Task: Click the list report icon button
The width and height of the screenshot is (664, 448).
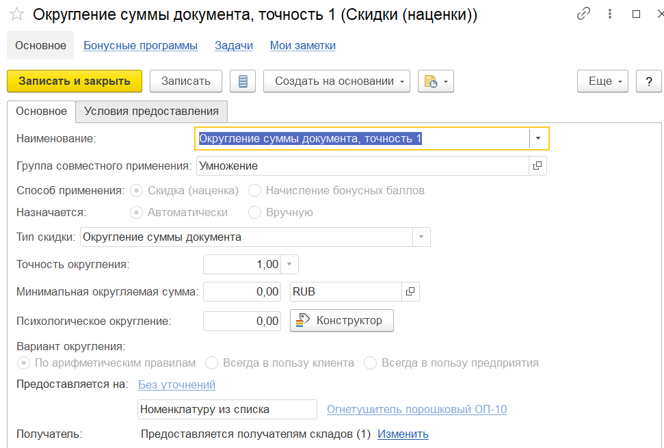Action: coord(243,81)
